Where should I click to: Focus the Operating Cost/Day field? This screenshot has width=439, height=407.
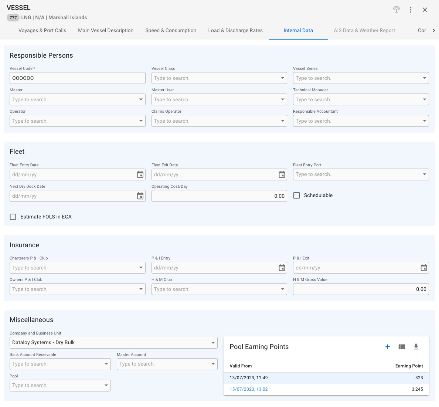219,196
